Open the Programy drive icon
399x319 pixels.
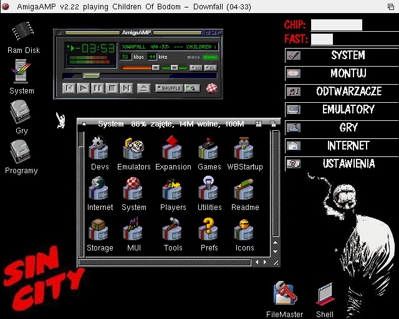click(21, 152)
